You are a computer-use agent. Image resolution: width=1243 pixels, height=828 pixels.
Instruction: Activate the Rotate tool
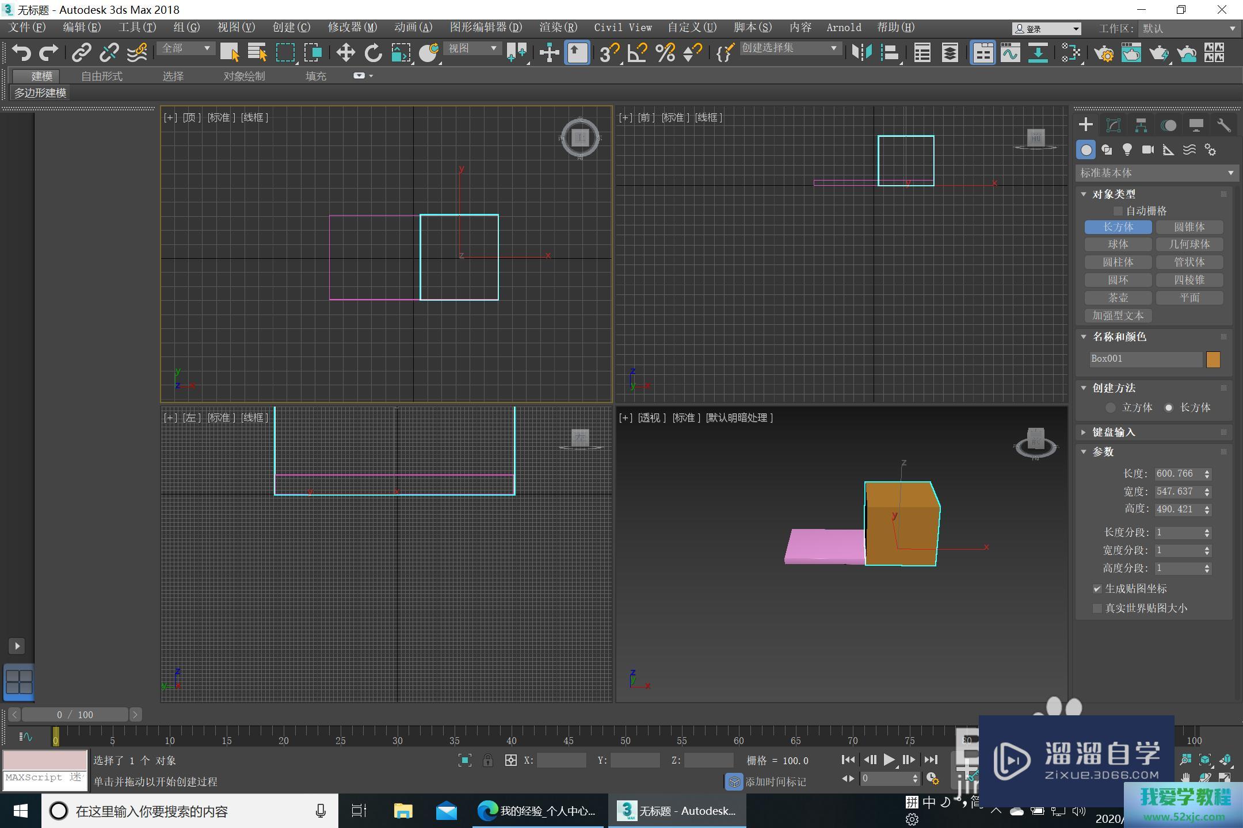(373, 53)
